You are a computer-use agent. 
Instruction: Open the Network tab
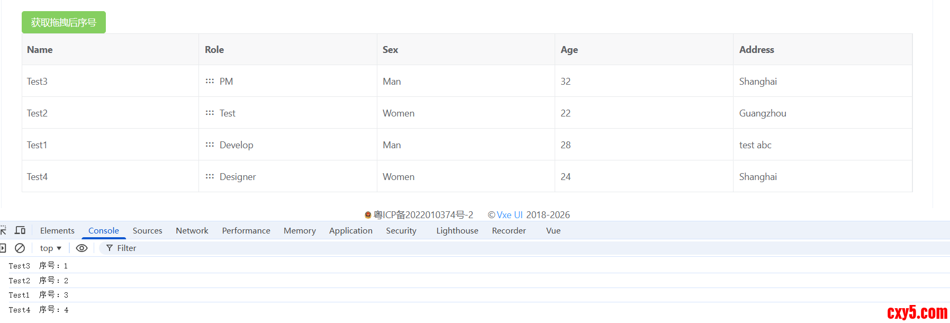(x=192, y=230)
